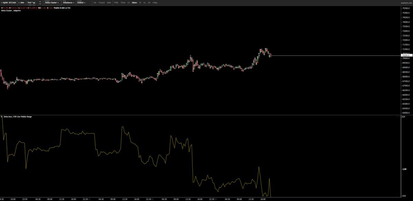Click the exocharts.com link

pos(406,3)
